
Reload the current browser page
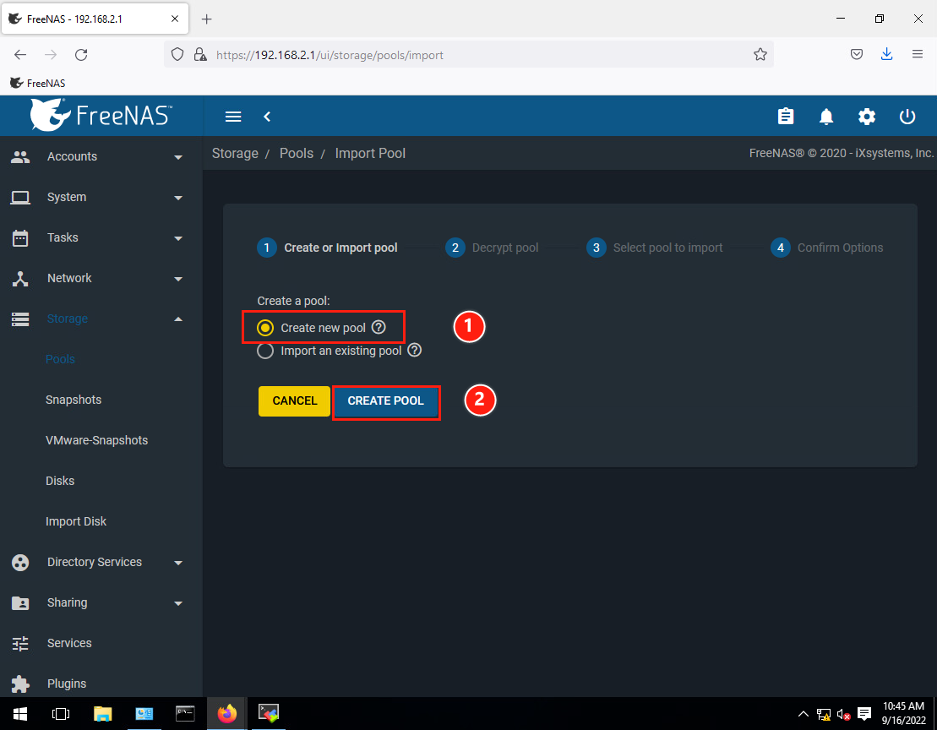click(x=81, y=55)
